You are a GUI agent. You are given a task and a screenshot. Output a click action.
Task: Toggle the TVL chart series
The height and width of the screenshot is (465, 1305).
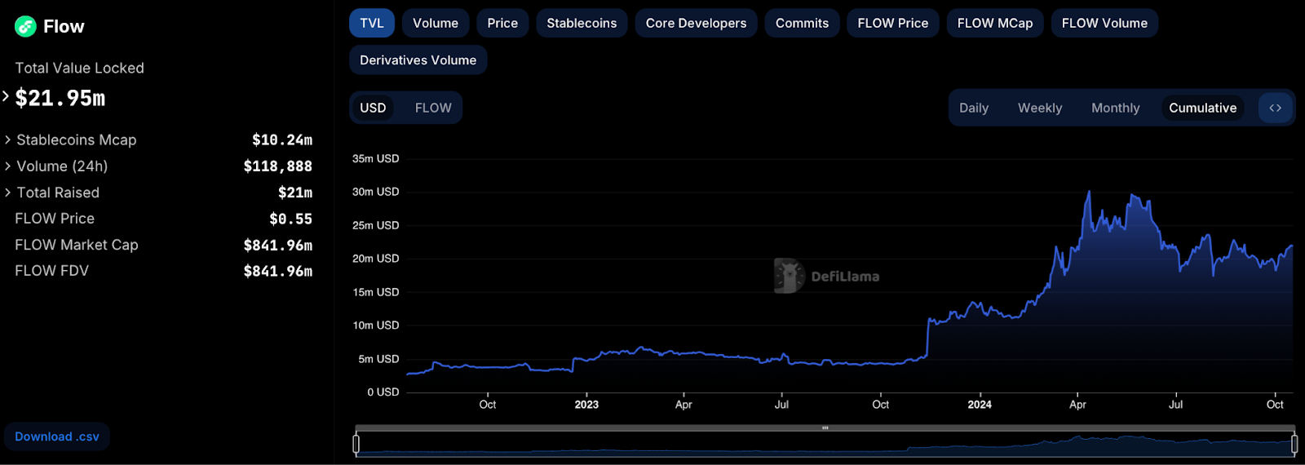372,23
